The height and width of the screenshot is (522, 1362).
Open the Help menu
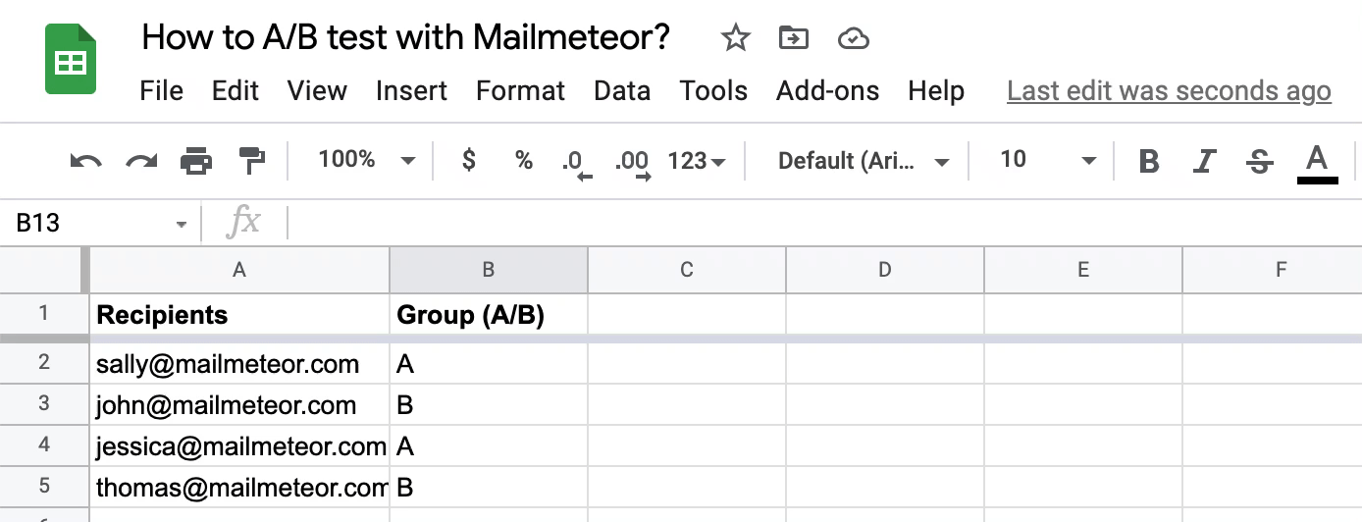point(936,91)
